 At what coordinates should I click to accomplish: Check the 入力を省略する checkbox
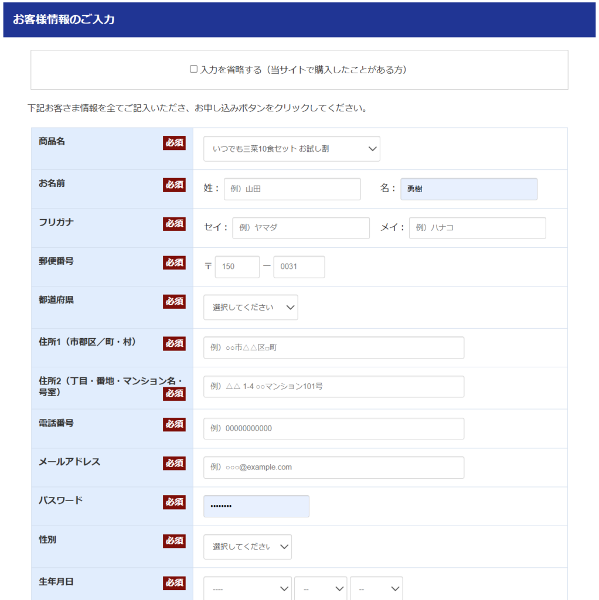point(193,69)
